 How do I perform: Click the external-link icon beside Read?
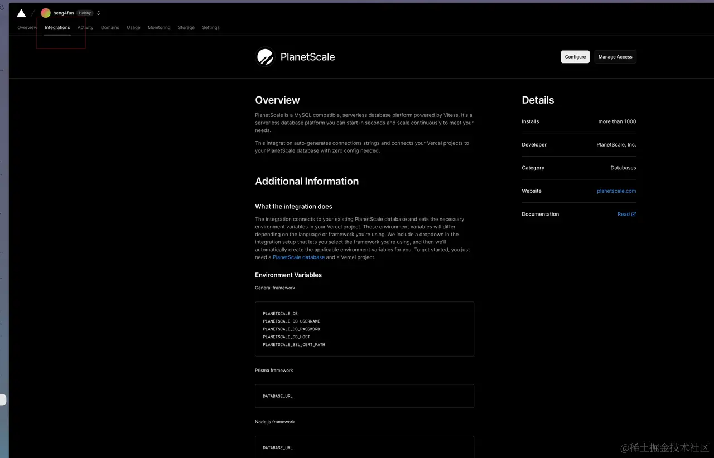pyautogui.click(x=634, y=214)
